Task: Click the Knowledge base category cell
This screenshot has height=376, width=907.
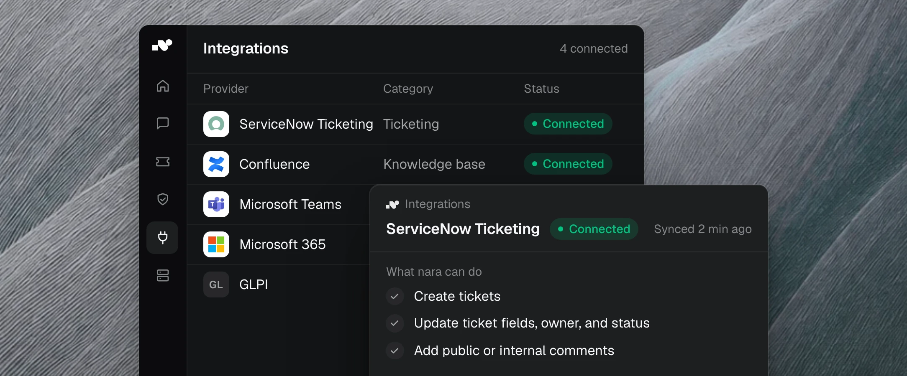Action: [x=434, y=164]
